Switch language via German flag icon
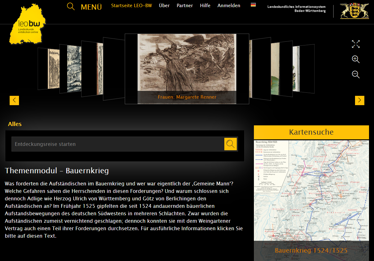This screenshot has width=374, height=261. (x=253, y=5)
